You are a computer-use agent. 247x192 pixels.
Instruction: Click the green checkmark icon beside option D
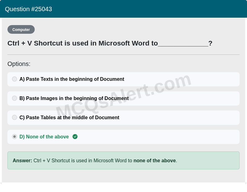click(x=75, y=137)
